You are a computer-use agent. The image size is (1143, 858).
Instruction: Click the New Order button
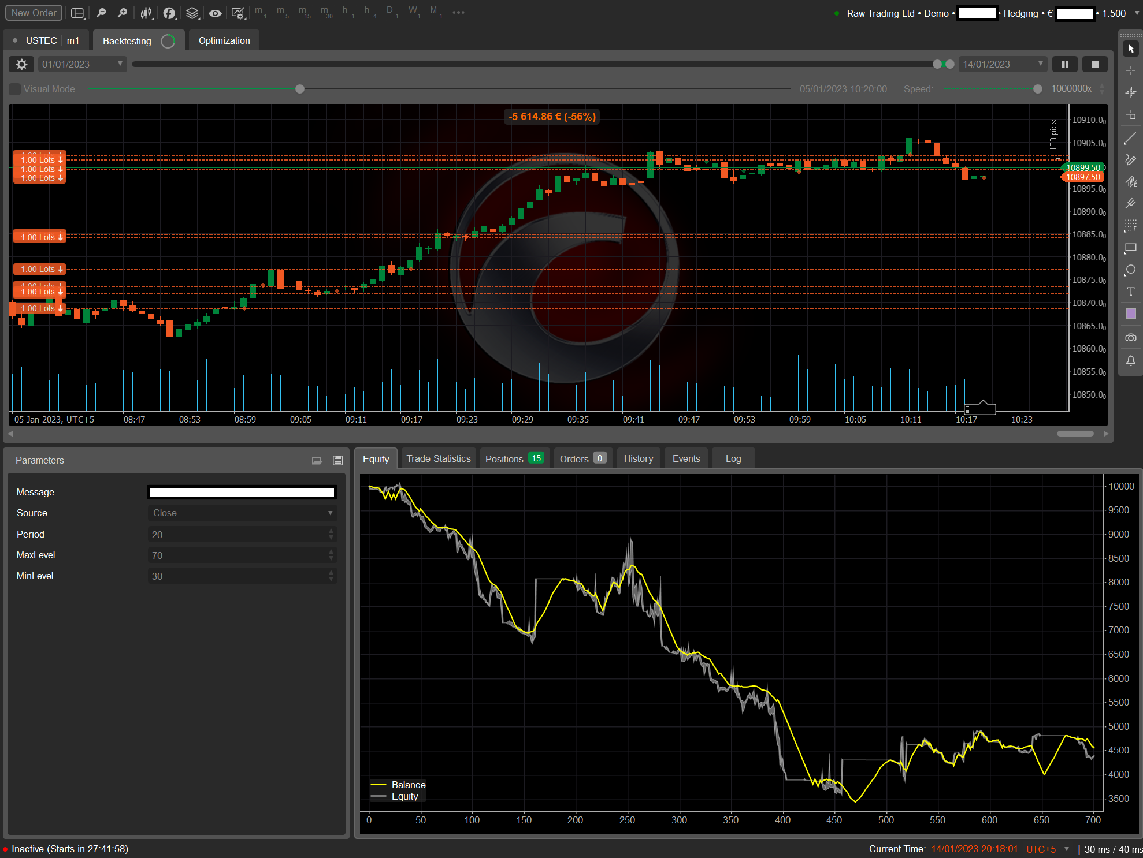click(34, 13)
